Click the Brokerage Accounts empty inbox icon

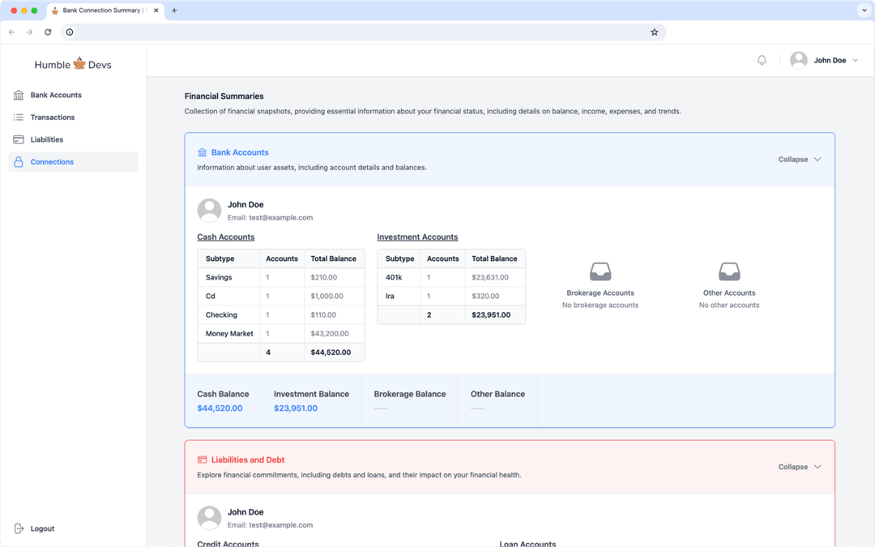coord(600,271)
